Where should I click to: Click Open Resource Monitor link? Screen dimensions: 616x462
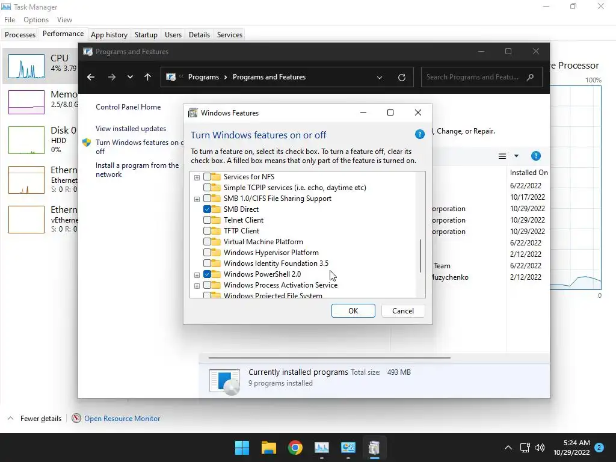pos(122,419)
